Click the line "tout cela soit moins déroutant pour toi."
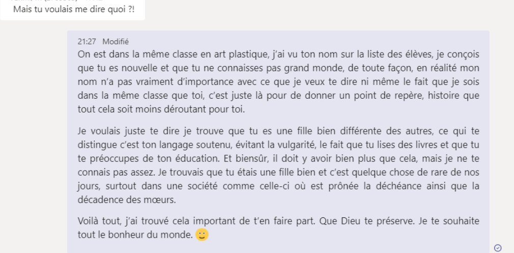514x253 pixels. click(161, 109)
